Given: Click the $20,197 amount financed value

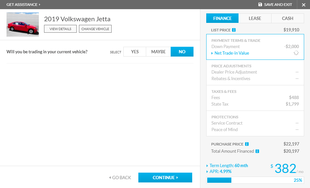Looking at the screenshot, I should coord(291,151).
